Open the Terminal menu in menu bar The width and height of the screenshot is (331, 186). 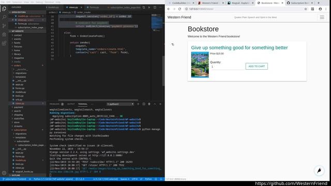49,2
